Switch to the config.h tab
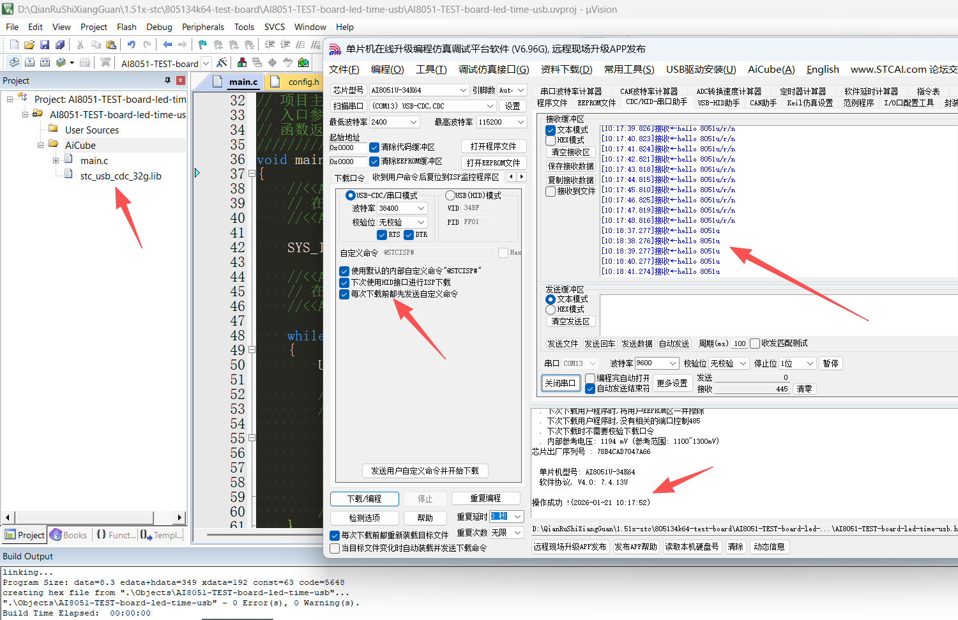The width and height of the screenshot is (958, 620). [x=303, y=82]
